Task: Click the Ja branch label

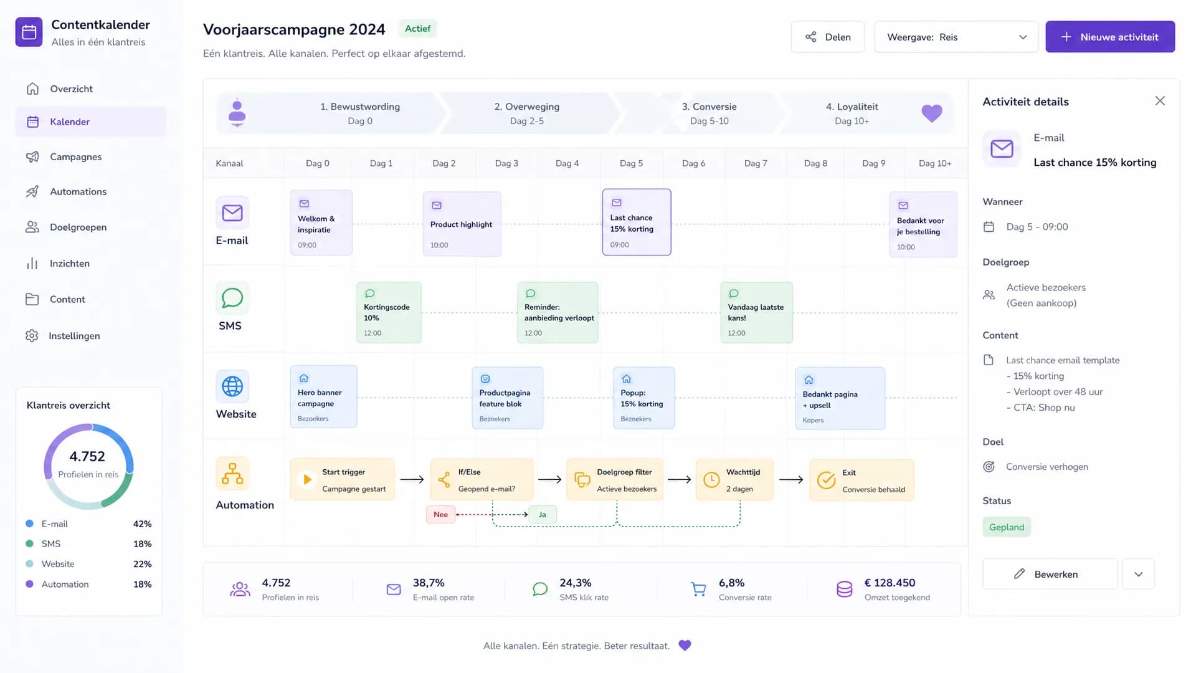Action: pos(543,514)
